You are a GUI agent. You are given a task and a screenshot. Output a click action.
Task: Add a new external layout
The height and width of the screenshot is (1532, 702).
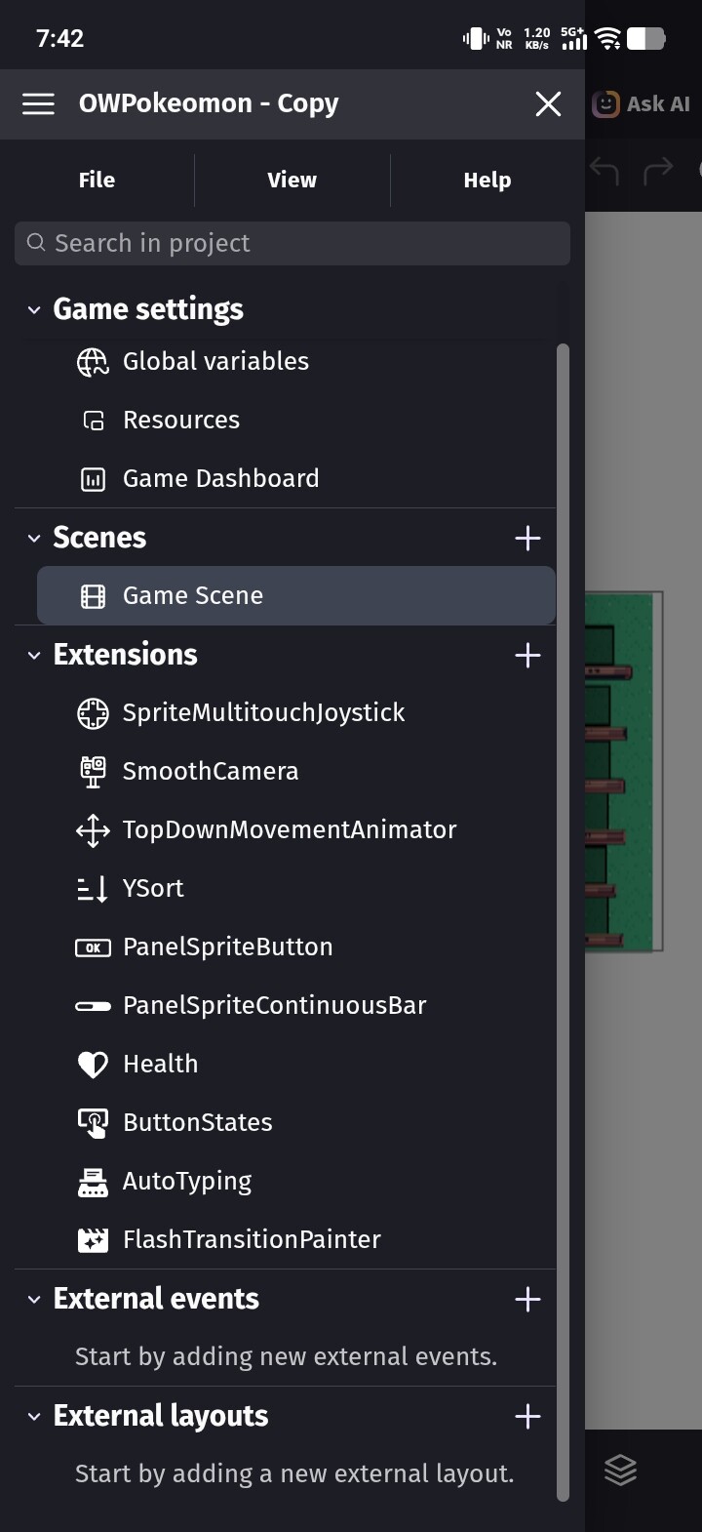pyautogui.click(x=527, y=1416)
